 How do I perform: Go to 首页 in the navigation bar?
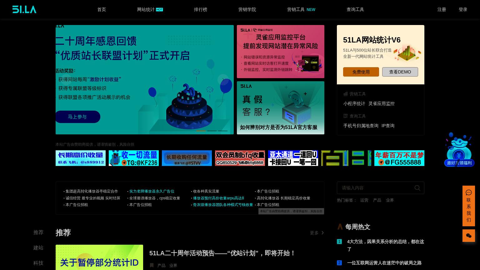coord(102,9)
